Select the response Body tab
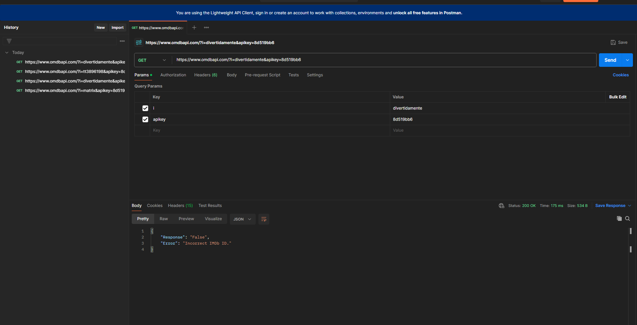 136,206
